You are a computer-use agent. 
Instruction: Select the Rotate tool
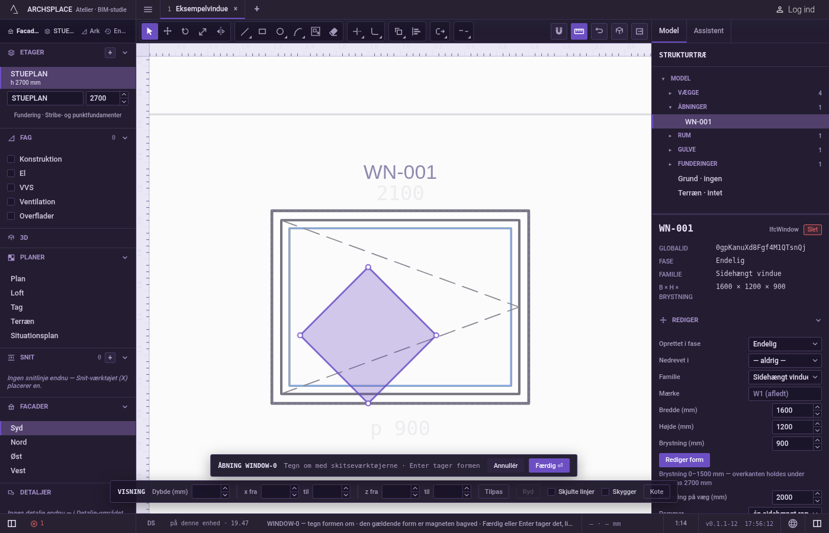pos(185,31)
